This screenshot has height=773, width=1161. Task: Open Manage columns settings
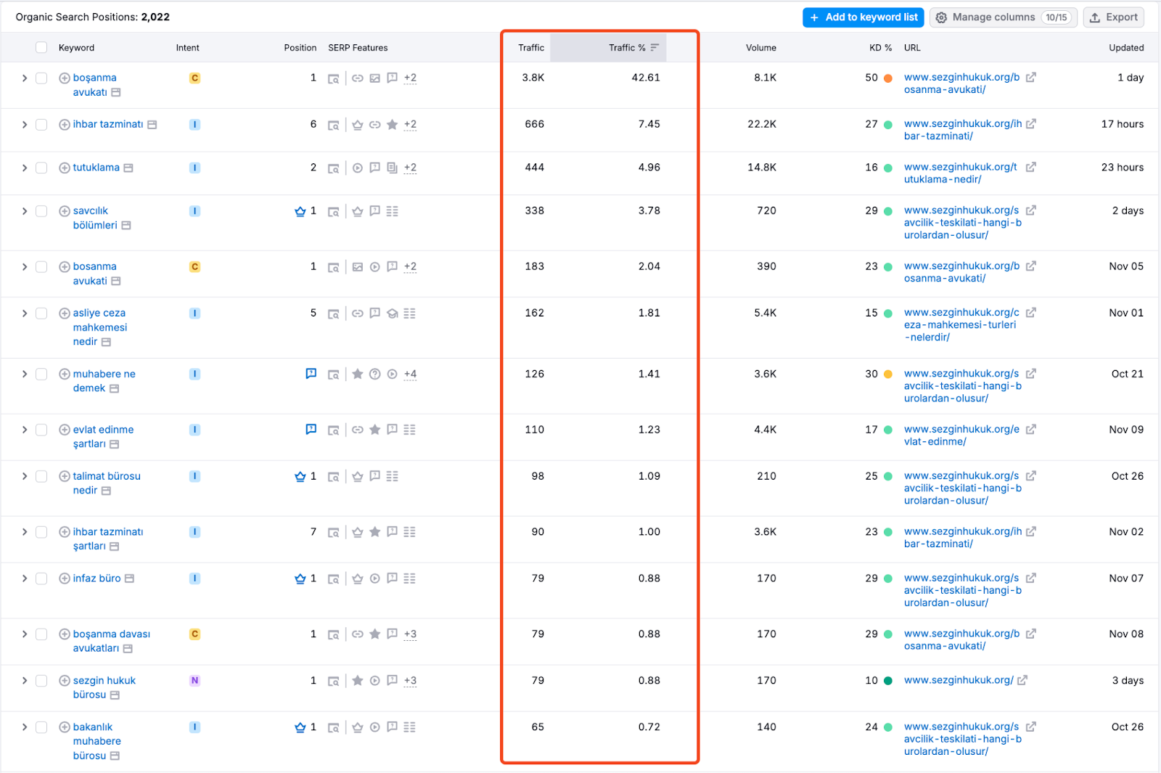click(1004, 17)
